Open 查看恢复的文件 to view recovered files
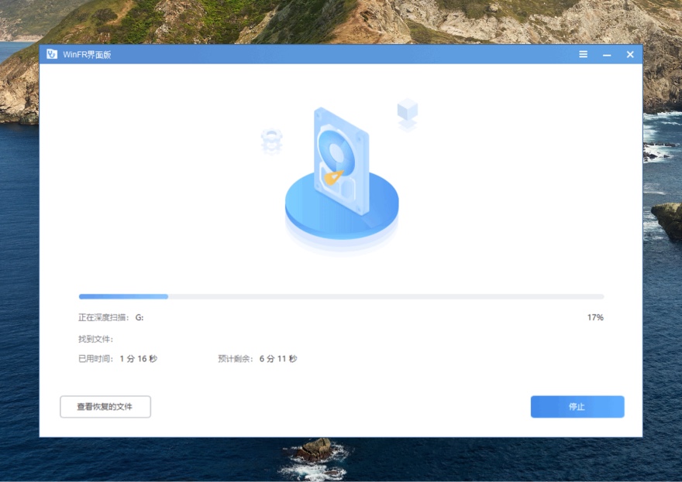682x482 pixels. [x=105, y=406]
